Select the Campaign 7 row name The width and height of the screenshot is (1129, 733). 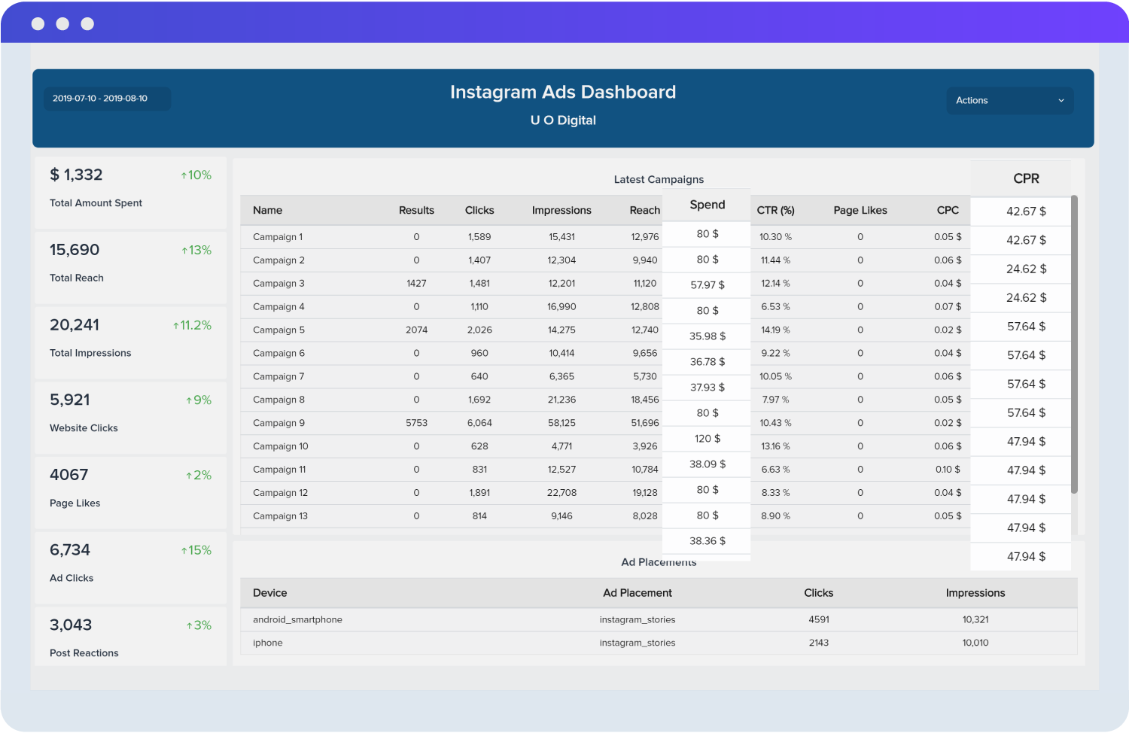(278, 377)
